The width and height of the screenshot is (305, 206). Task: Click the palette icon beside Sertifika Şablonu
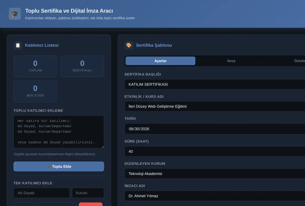[x=129, y=45]
